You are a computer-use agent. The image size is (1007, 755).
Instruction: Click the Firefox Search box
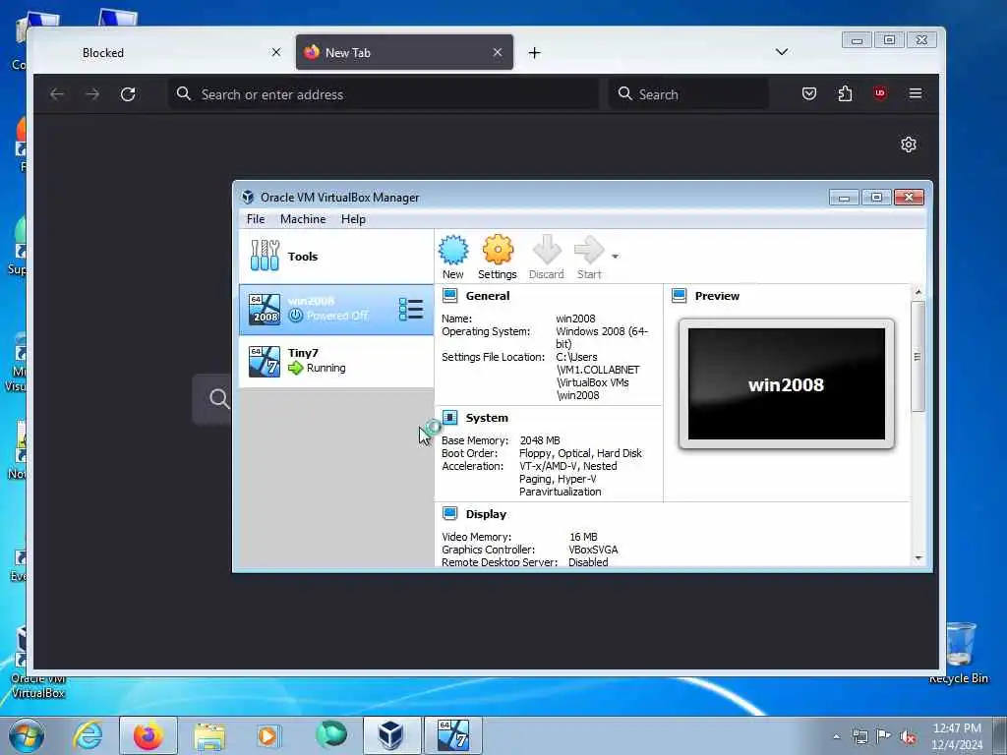pyautogui.click(x=688, y=94)
